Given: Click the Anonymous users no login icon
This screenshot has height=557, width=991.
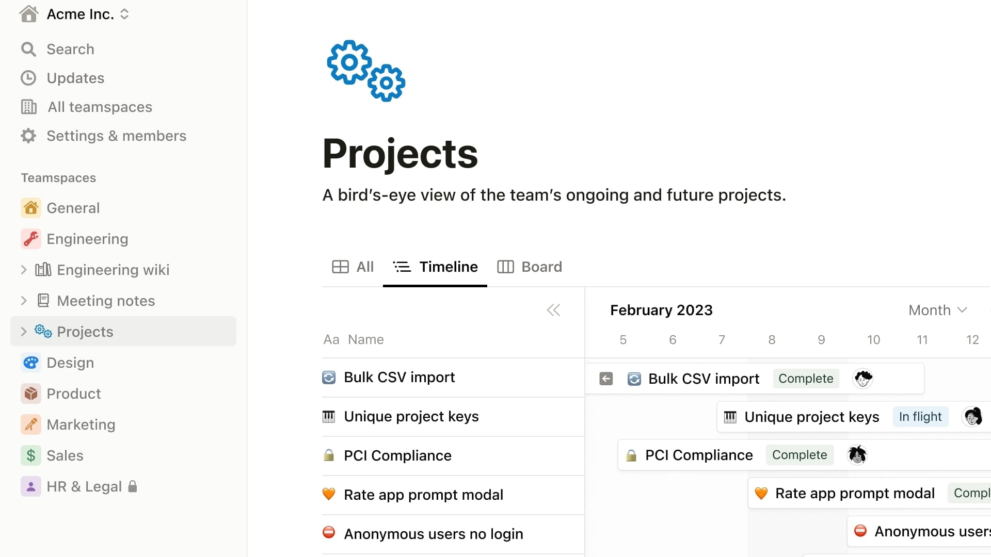Looking at the screenshot, I should [x=329, y=533].
